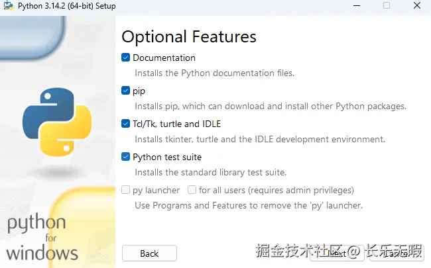Screen dimensions: 431x268
Task: Click the 'python for windows' logo text
Action: point(42,238)
